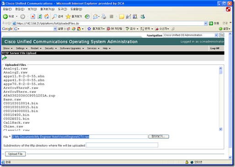Click the green arrow icon under TFTP heading

pyautogui.click(x=5, y=58)
